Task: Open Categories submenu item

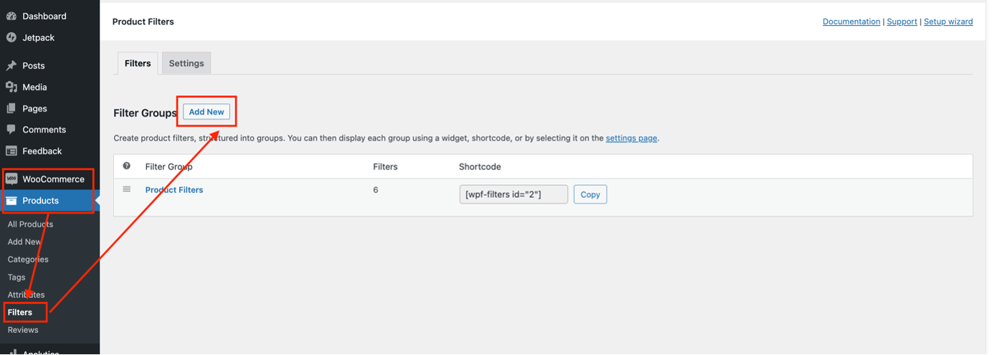Action: pyautogui.click(x=28, y=260)
